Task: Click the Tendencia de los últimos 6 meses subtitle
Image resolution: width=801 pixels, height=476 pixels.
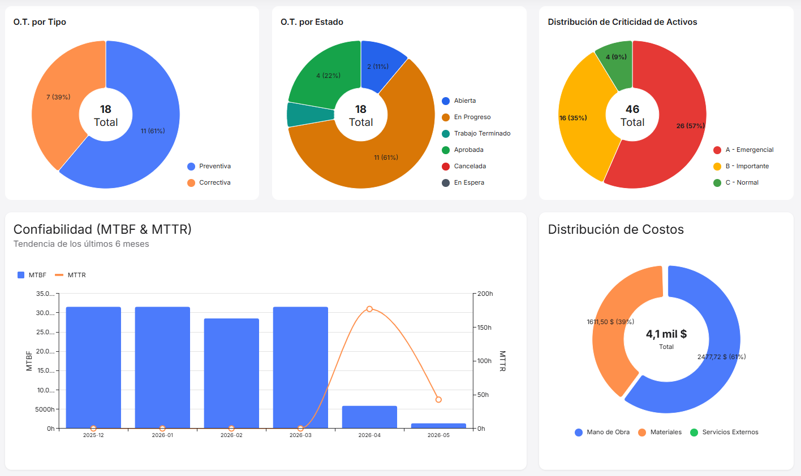Action: click(x=81, y=244)
